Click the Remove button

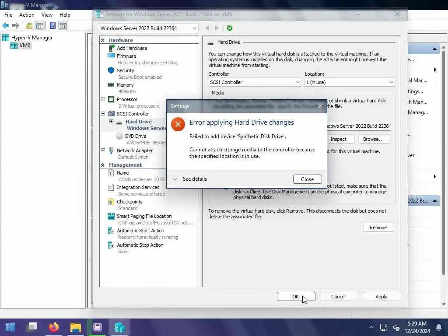(x=378, y=227)
